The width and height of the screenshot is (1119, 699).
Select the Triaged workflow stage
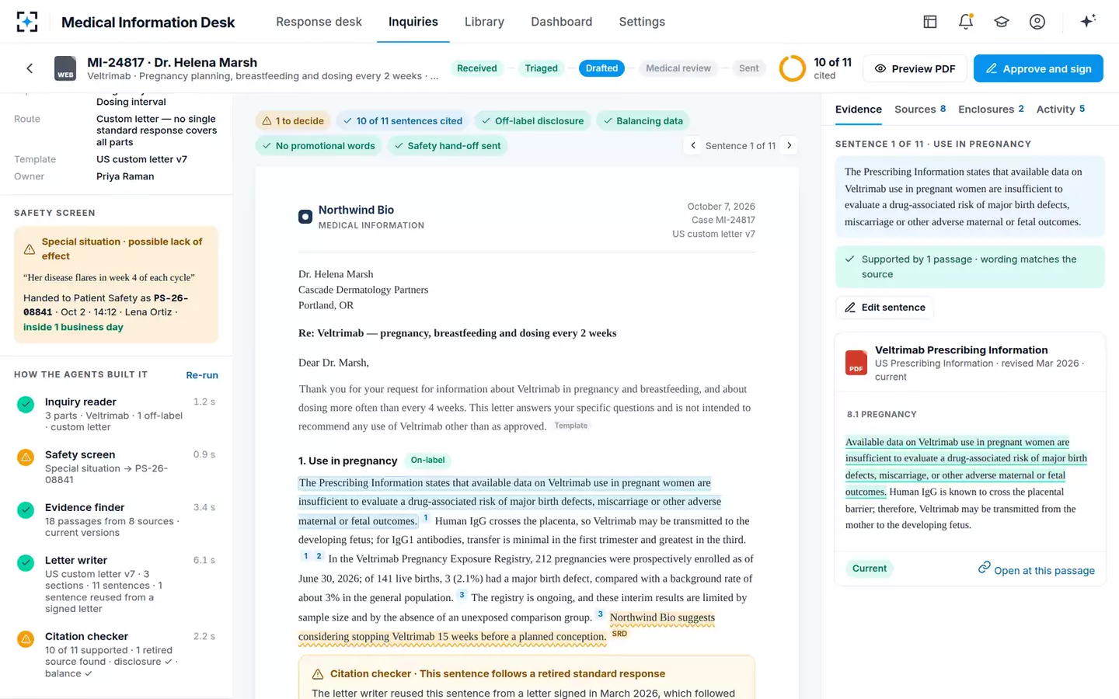541,68
